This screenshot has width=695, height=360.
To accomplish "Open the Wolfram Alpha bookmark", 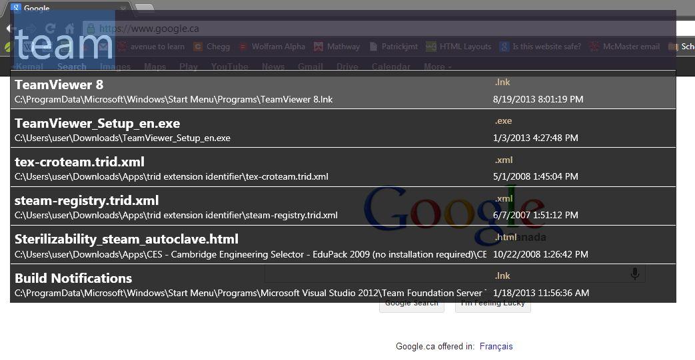I will tap(272, 47).
